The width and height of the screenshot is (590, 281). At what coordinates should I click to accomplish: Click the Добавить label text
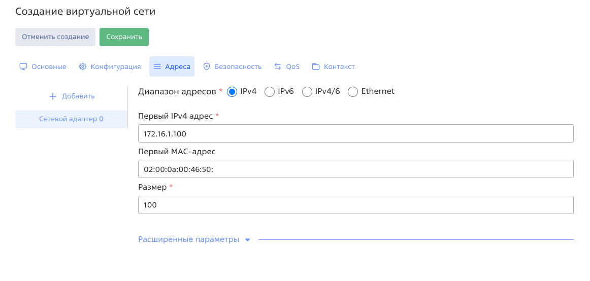78,96
